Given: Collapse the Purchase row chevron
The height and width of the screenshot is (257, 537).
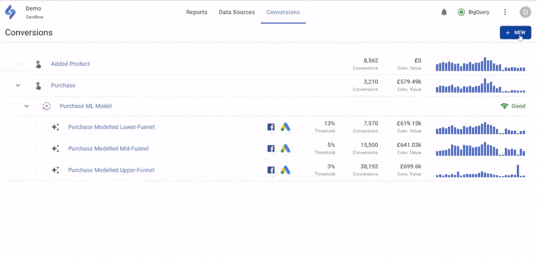Looking at the screenshot, I should coord(18,85).
